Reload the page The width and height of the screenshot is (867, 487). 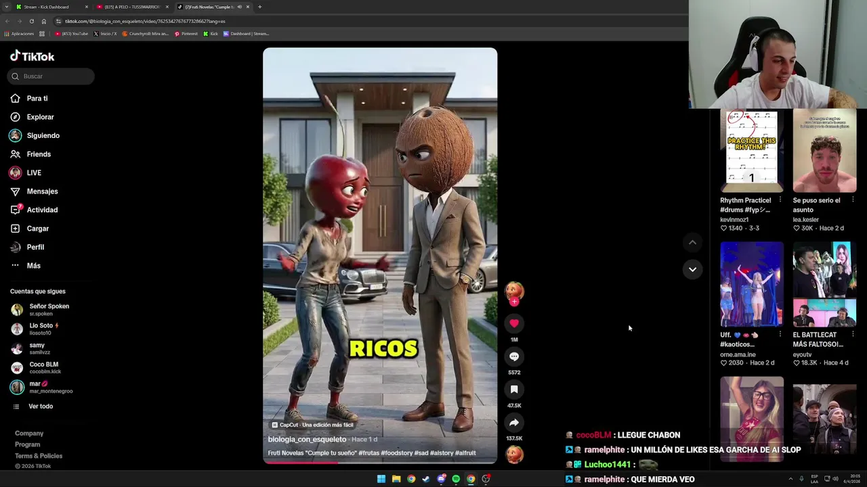[x=32, y=21]
